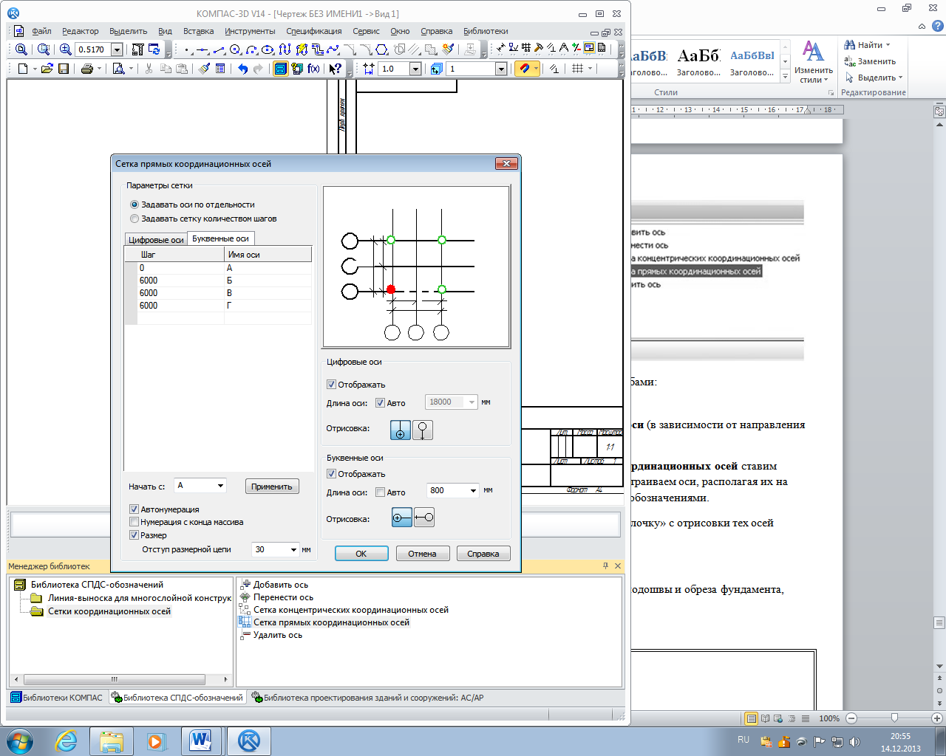
Task: Select the Circle drawing tool
Action: [235, 49]
